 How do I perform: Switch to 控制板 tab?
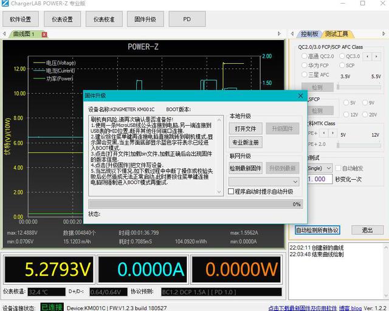click(309, 34)
